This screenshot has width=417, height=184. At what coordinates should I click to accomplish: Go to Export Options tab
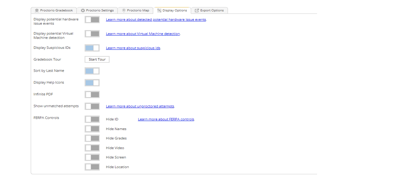coord(209,10)
